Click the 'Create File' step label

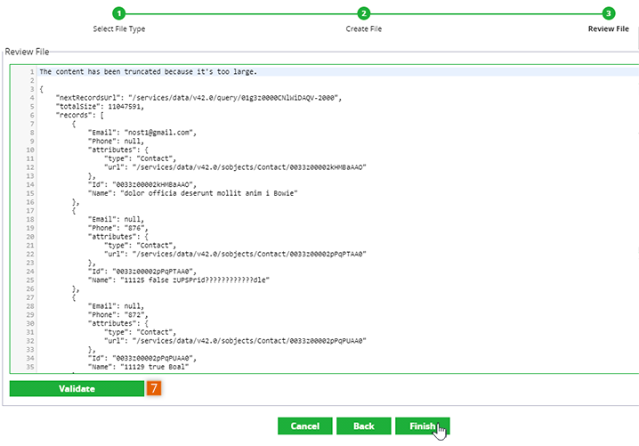coord(363,29)
